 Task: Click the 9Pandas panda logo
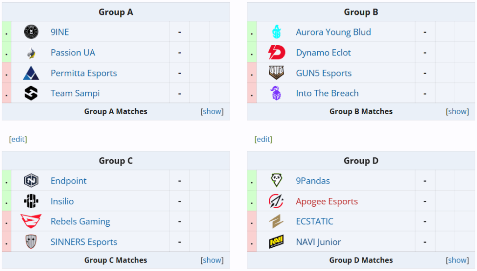[276, 180]
